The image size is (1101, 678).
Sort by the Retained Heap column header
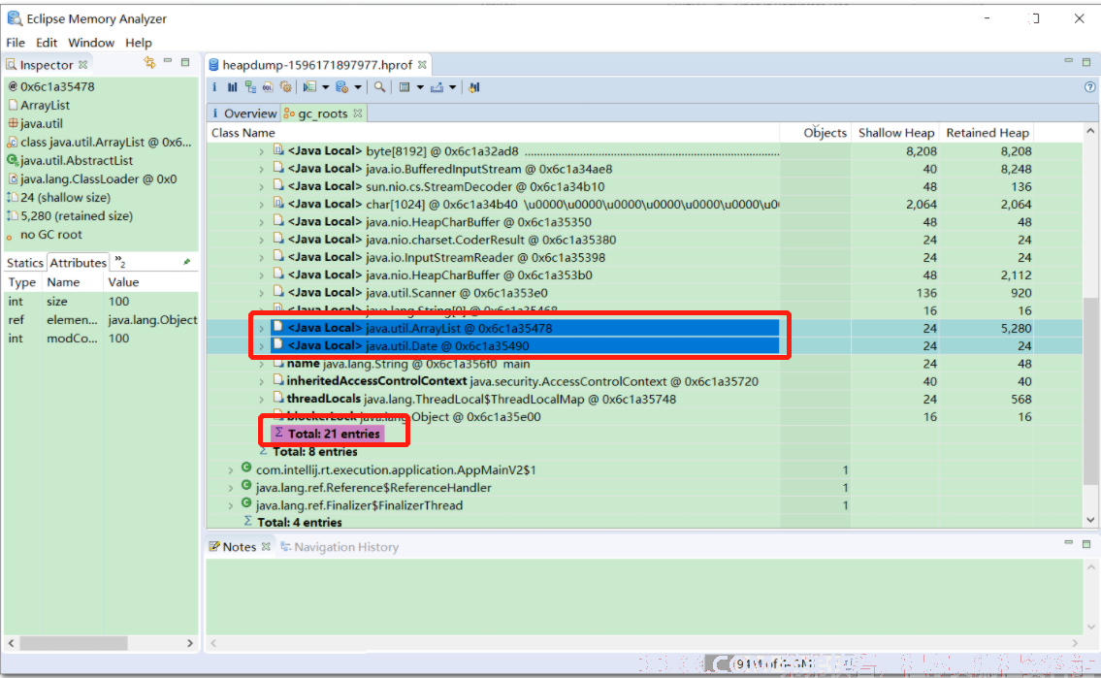pos(988,133)
